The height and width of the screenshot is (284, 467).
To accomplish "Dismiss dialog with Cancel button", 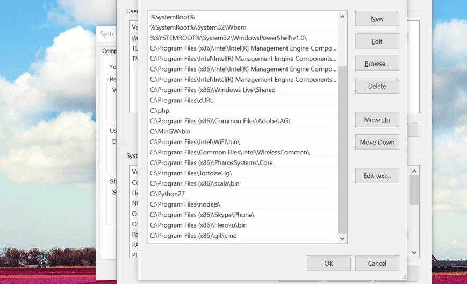I will point(377,263).
